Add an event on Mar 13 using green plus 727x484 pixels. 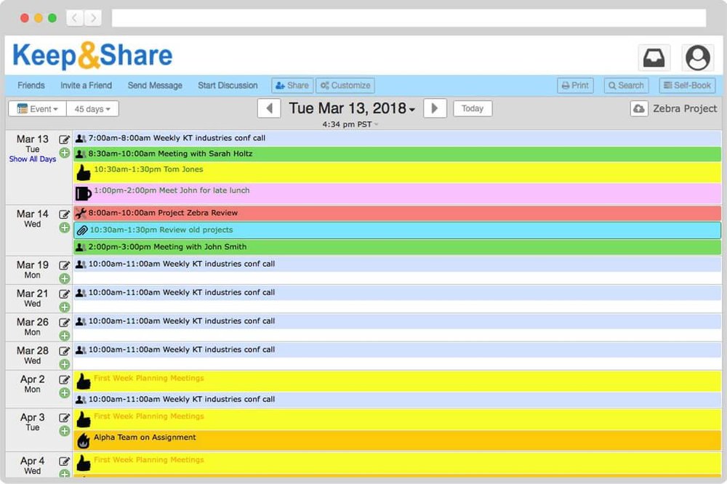[x=64, y=153]
